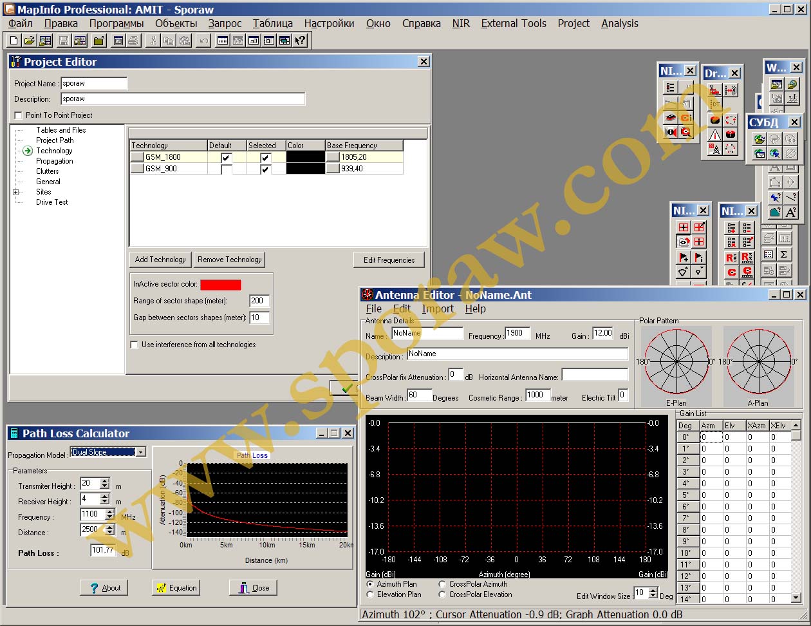Click the Add Technology button
This screenshot has width=811, height=626.
[160, 260]
